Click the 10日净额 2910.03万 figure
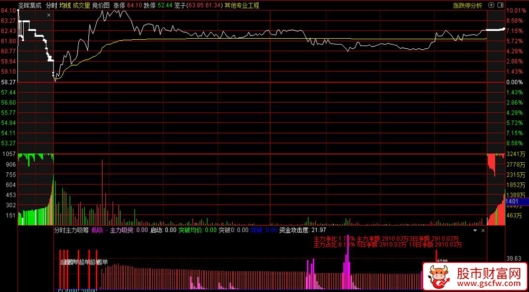Image resolution: width=529 pixels, height=292 pixels. [435, 245]
